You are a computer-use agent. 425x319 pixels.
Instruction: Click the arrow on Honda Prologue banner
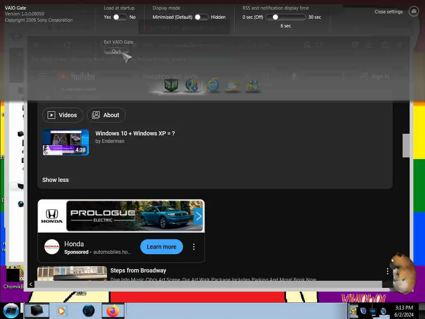[x=199, y=216]
